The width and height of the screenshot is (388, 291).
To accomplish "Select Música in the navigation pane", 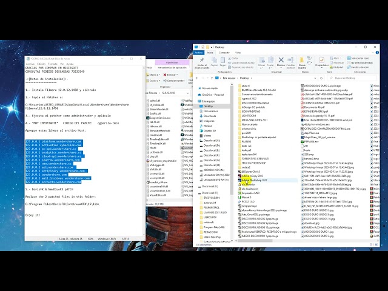I will 207,126.
